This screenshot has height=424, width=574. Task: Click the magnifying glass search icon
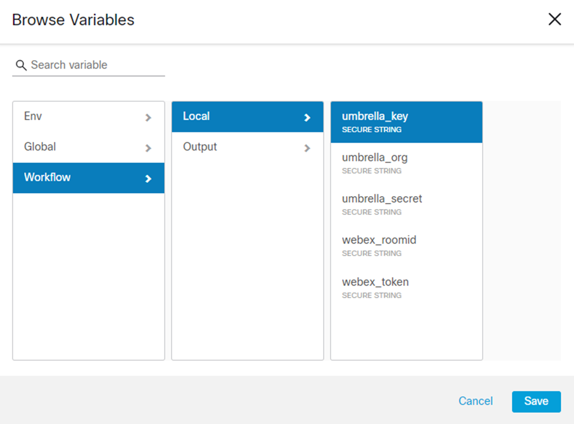21,66
